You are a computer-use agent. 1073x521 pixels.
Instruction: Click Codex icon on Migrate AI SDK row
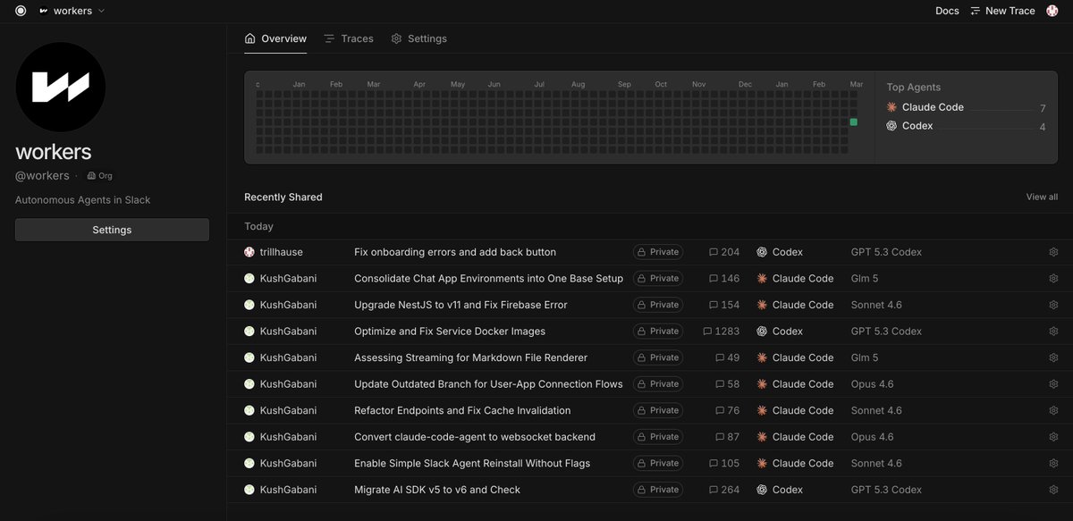click(x=762, y=490)
